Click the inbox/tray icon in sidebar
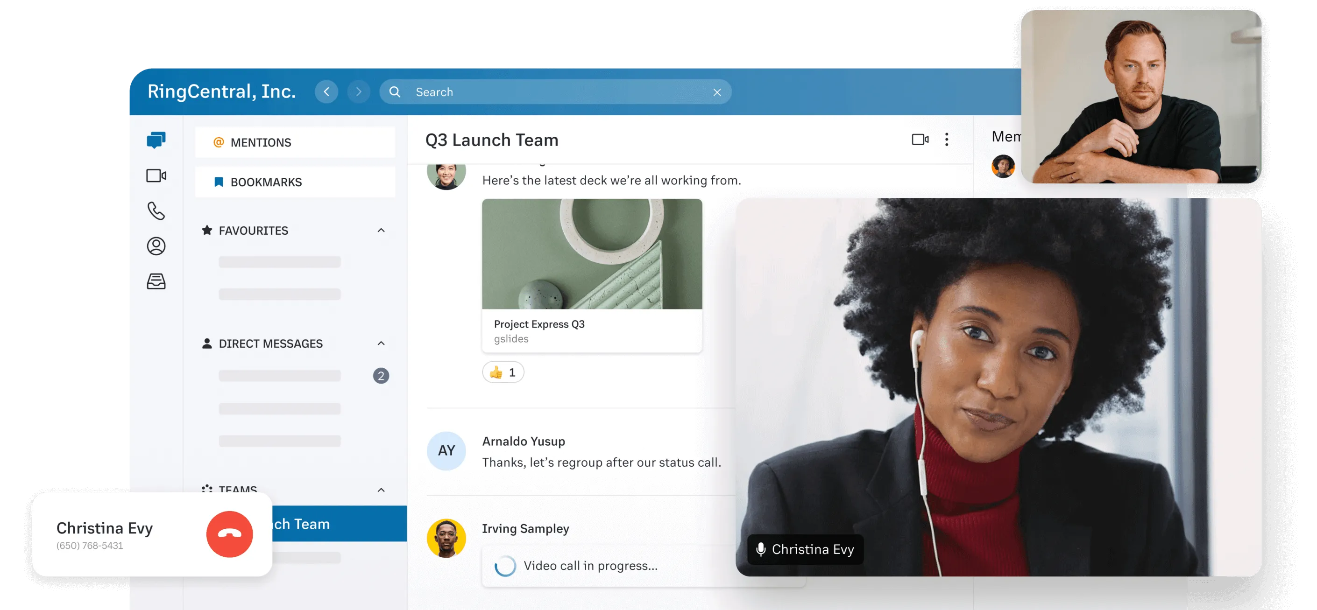Screen dimensions: 1317x610 coord(155,280)
